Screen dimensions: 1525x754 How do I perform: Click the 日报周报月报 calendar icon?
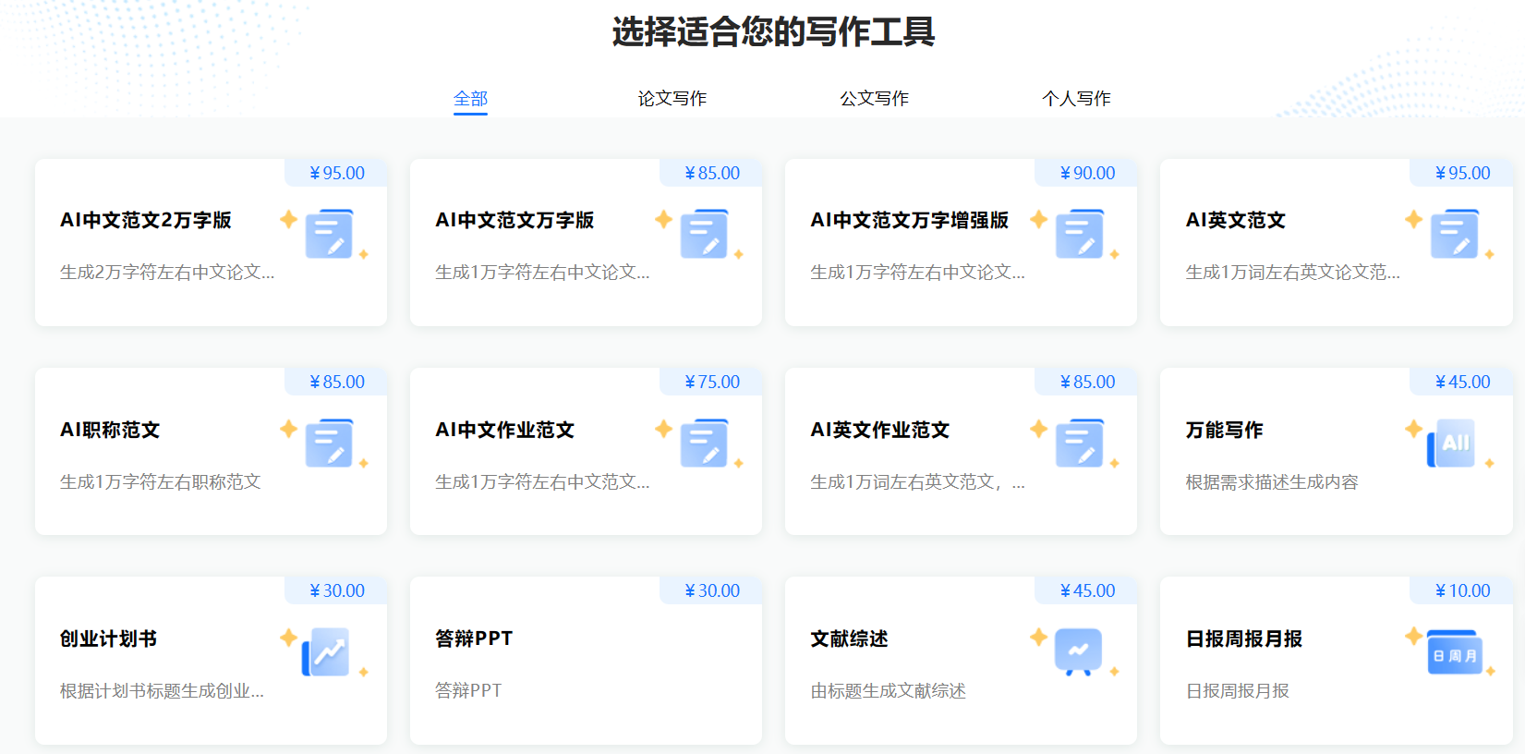pos(1454,653)
